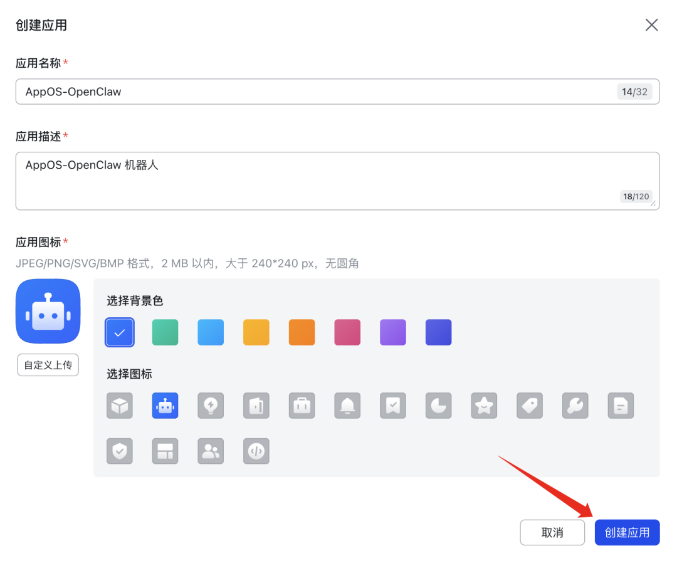Image resolution: width=677 pixels, height=563 pixels.
Task: Select the robot icon for the app
Action: click(x=165, y=406)
